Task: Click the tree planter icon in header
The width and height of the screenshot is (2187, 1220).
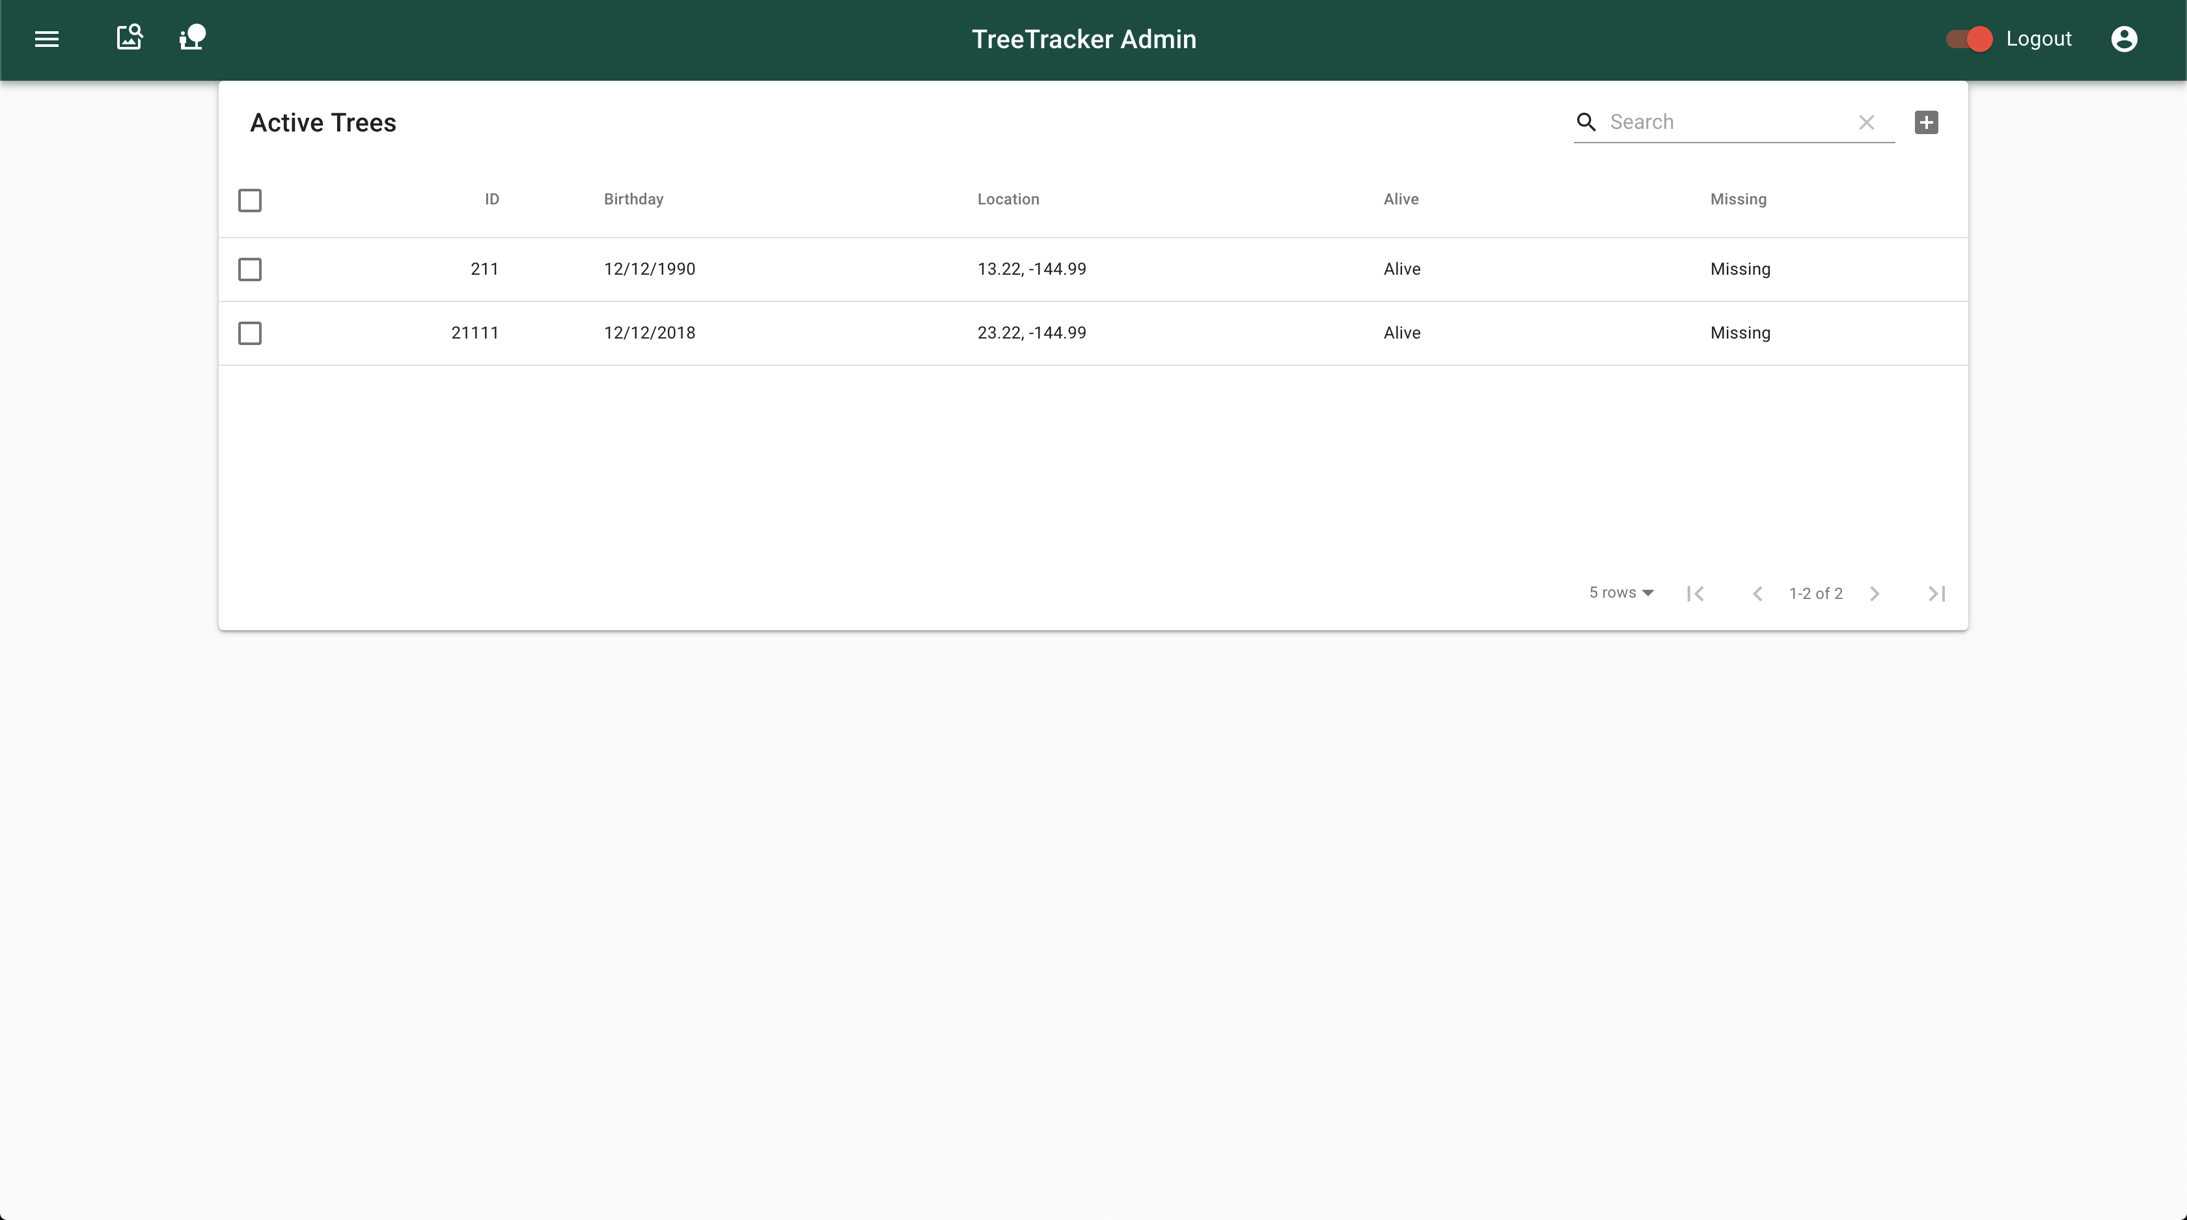Action: coord(193,37)
